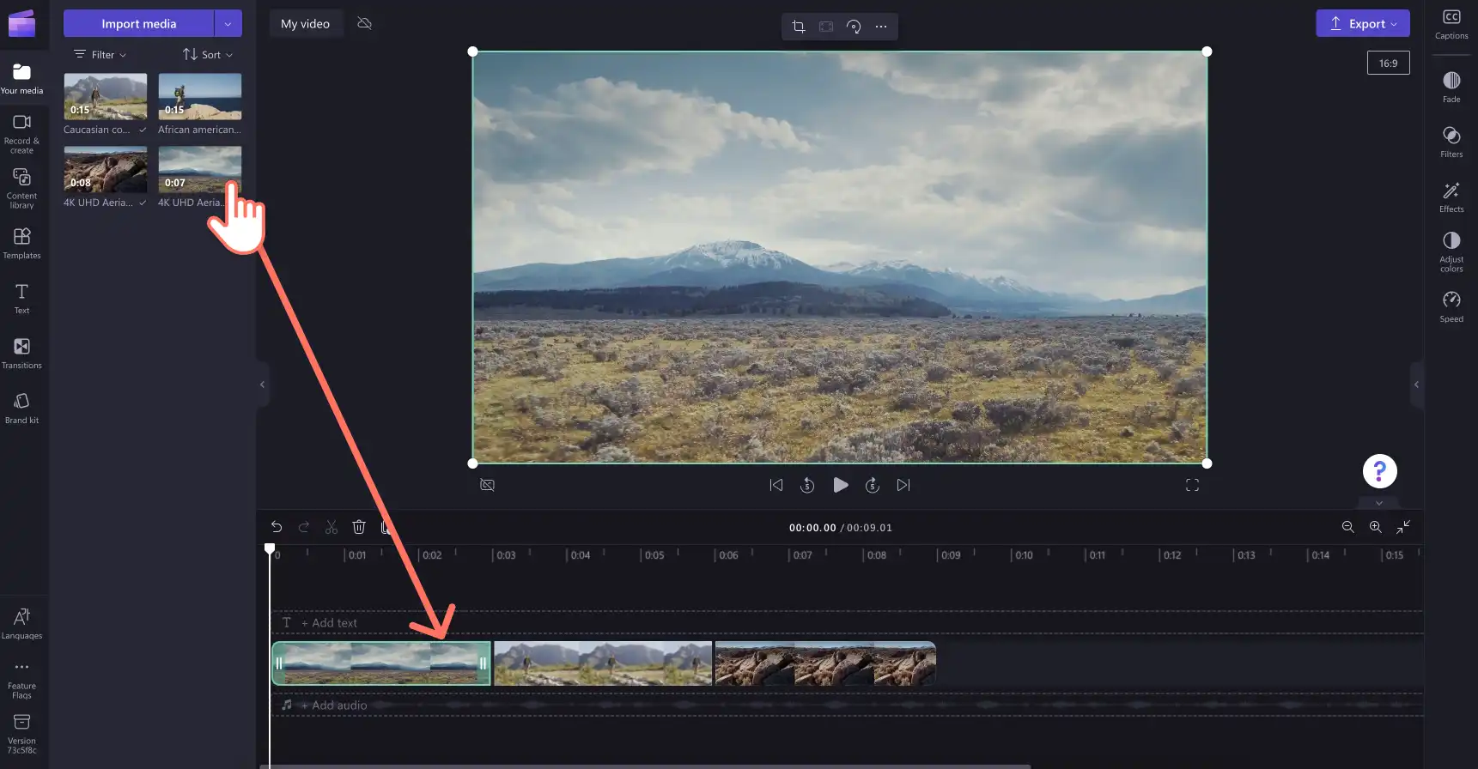1478x769 pixels.
Task: Click the Import media button
Action: coord(138,23)
